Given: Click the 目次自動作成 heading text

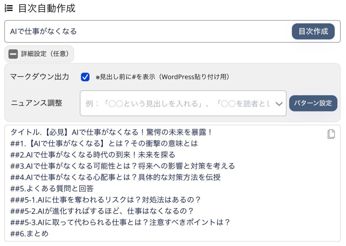Looking at the screenshot, I should point(47,9).
